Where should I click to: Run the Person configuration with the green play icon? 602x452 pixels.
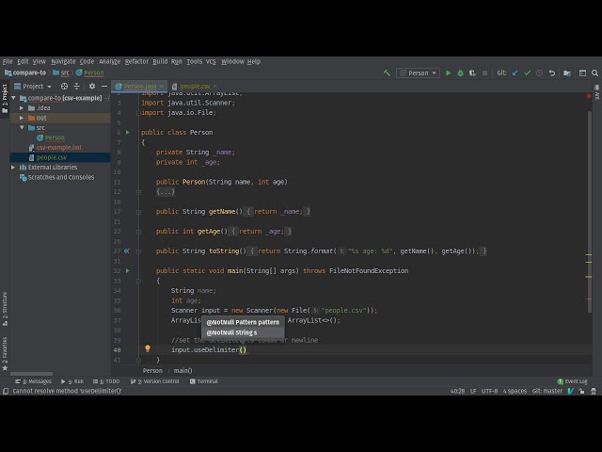(448, 73)
